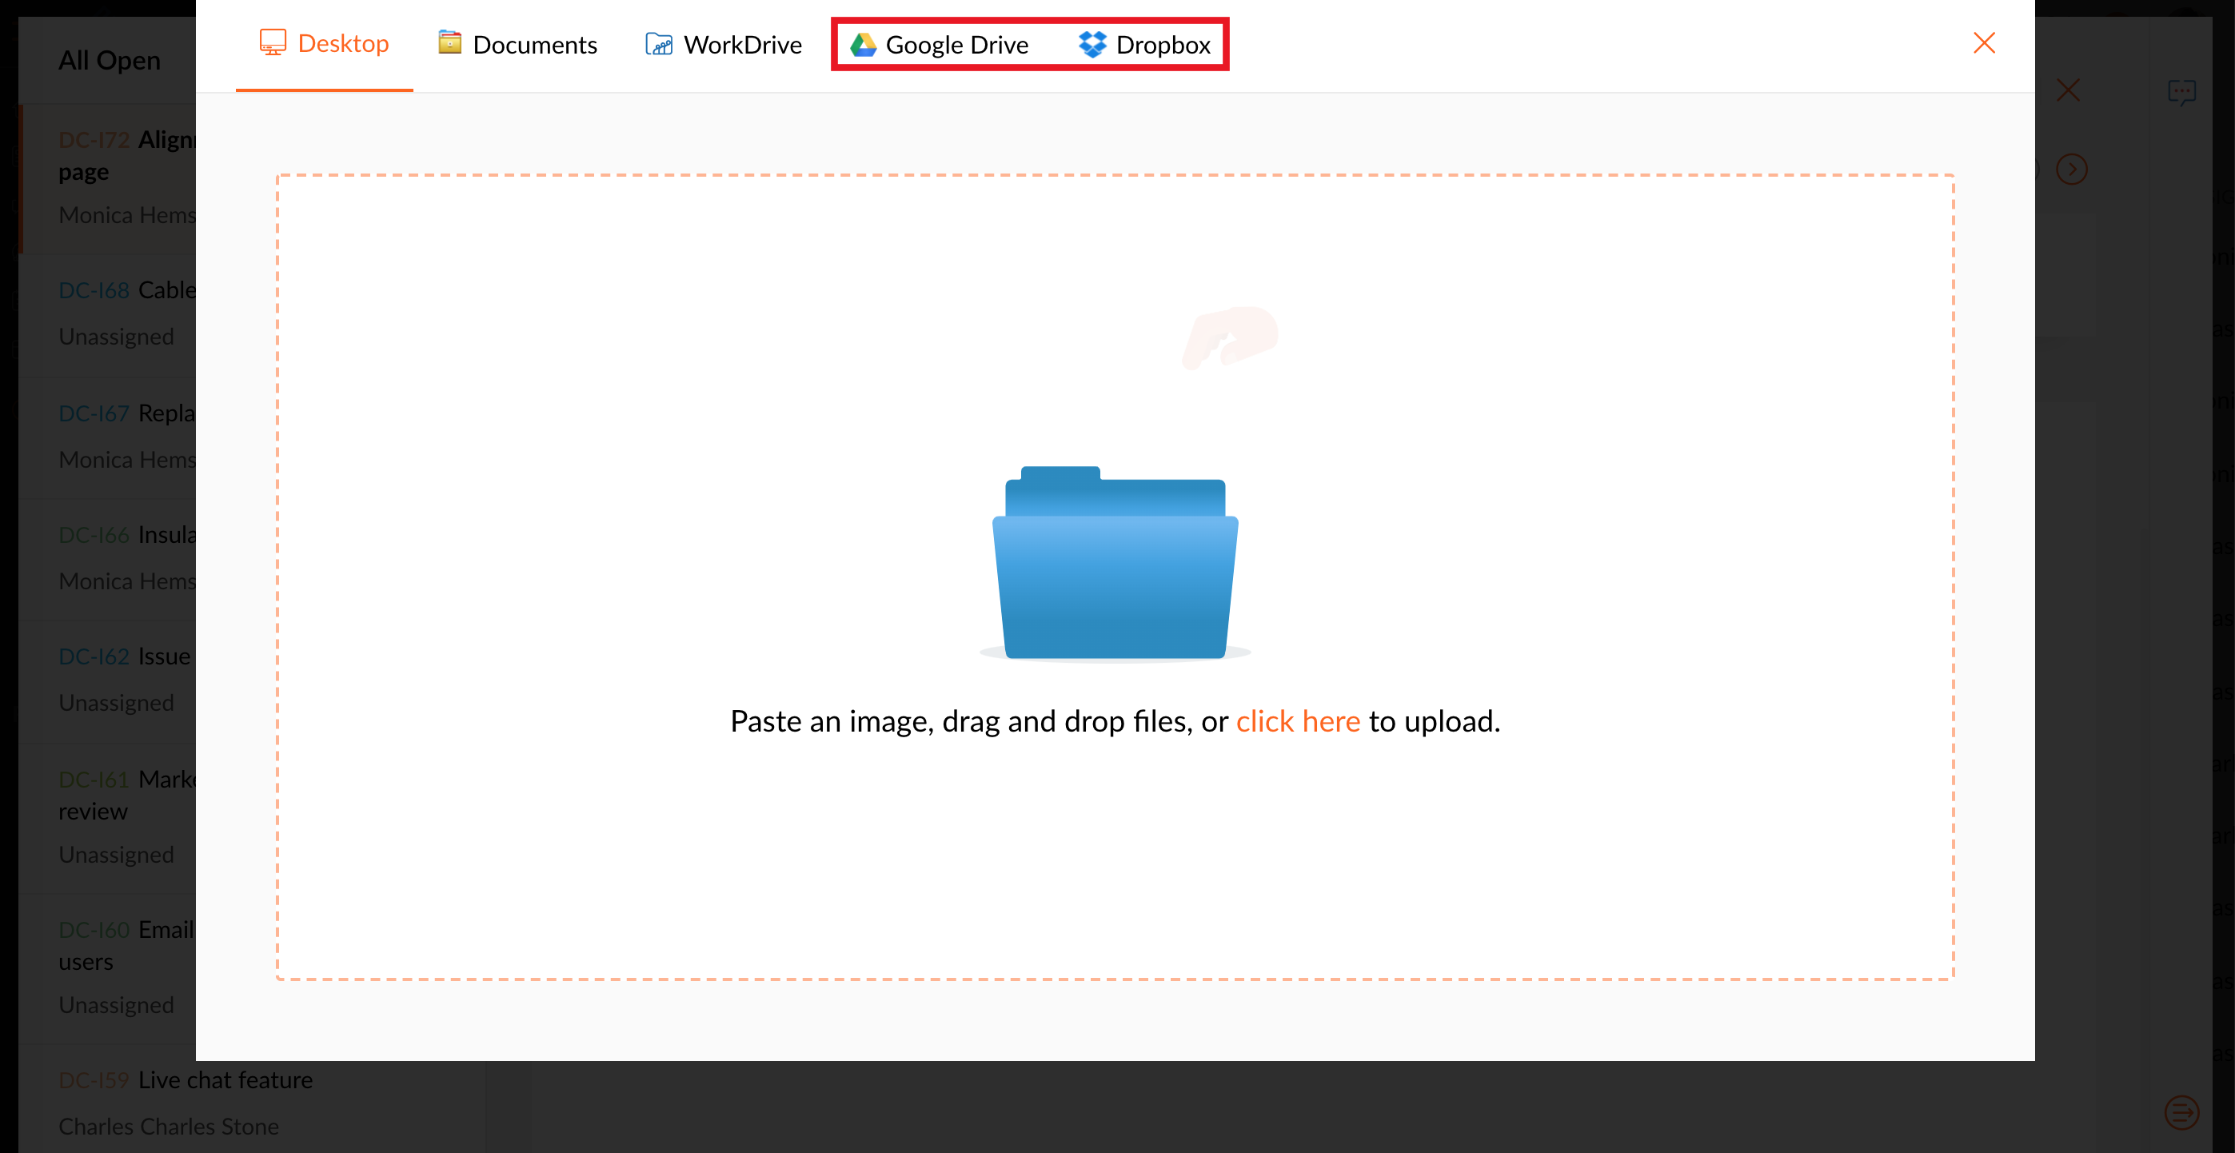Click the circled right-arrow icon

2072,170
